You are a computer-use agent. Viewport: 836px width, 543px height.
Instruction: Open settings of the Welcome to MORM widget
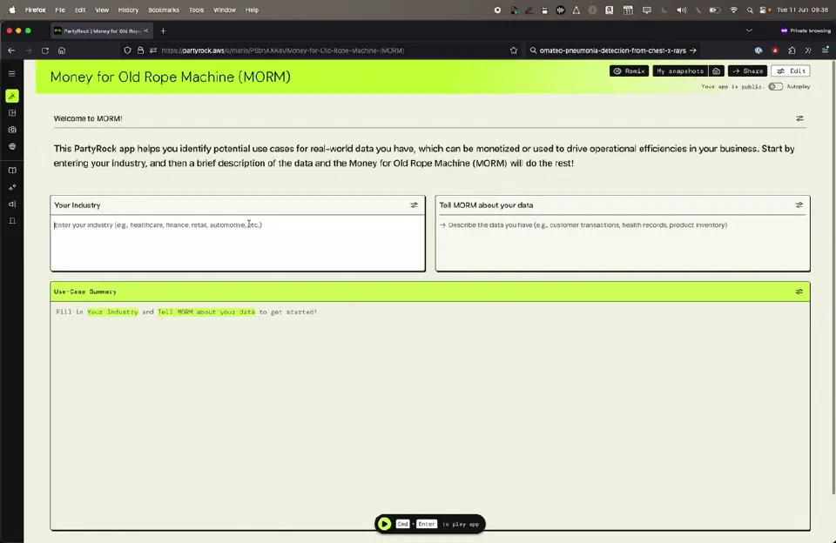(799, 118)
